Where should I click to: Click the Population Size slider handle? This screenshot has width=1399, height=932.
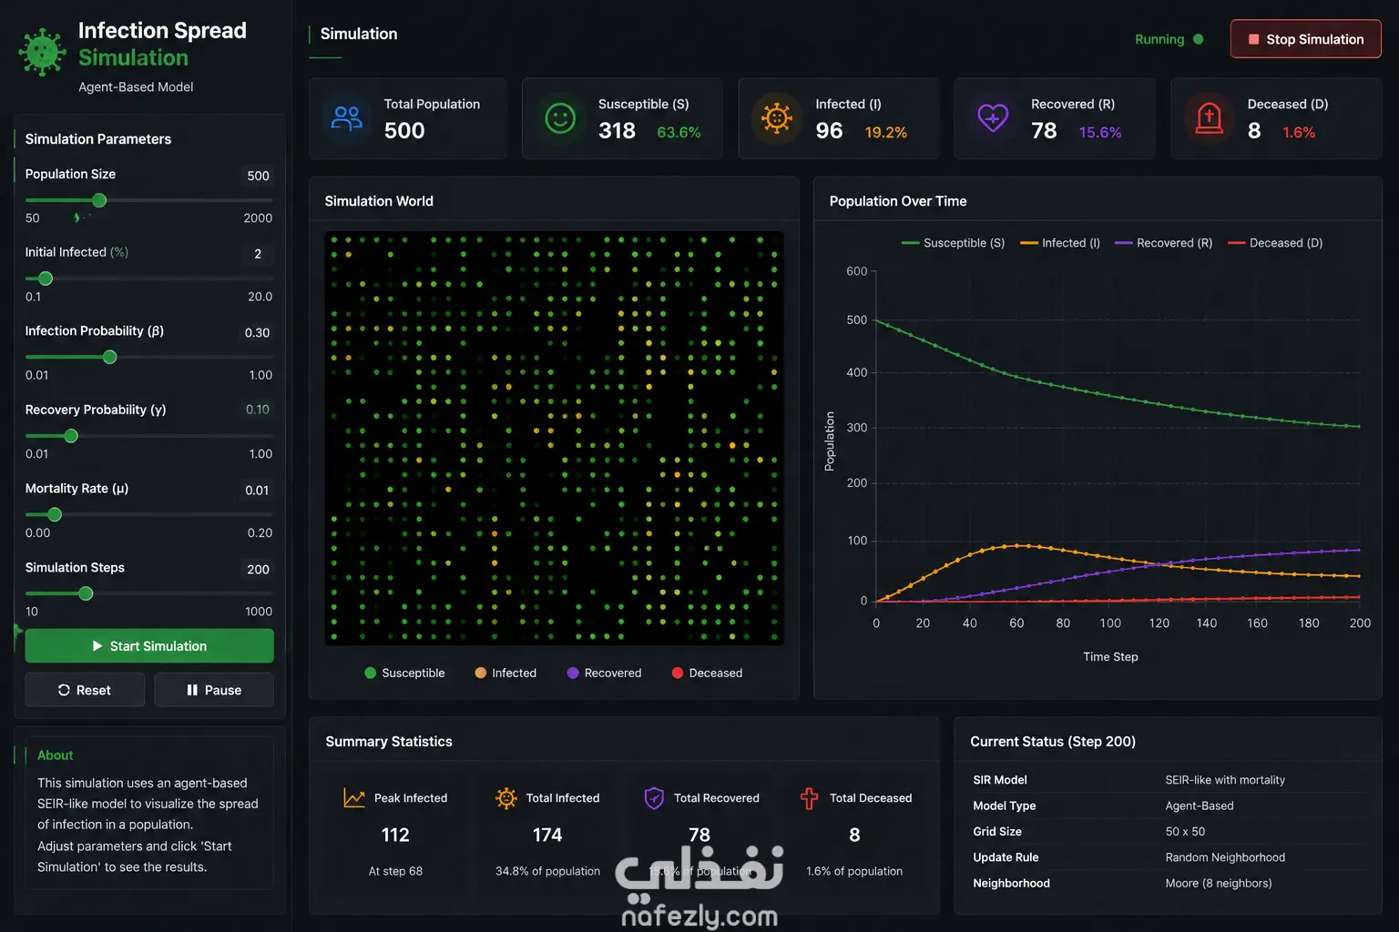click(x=99, y=200)
